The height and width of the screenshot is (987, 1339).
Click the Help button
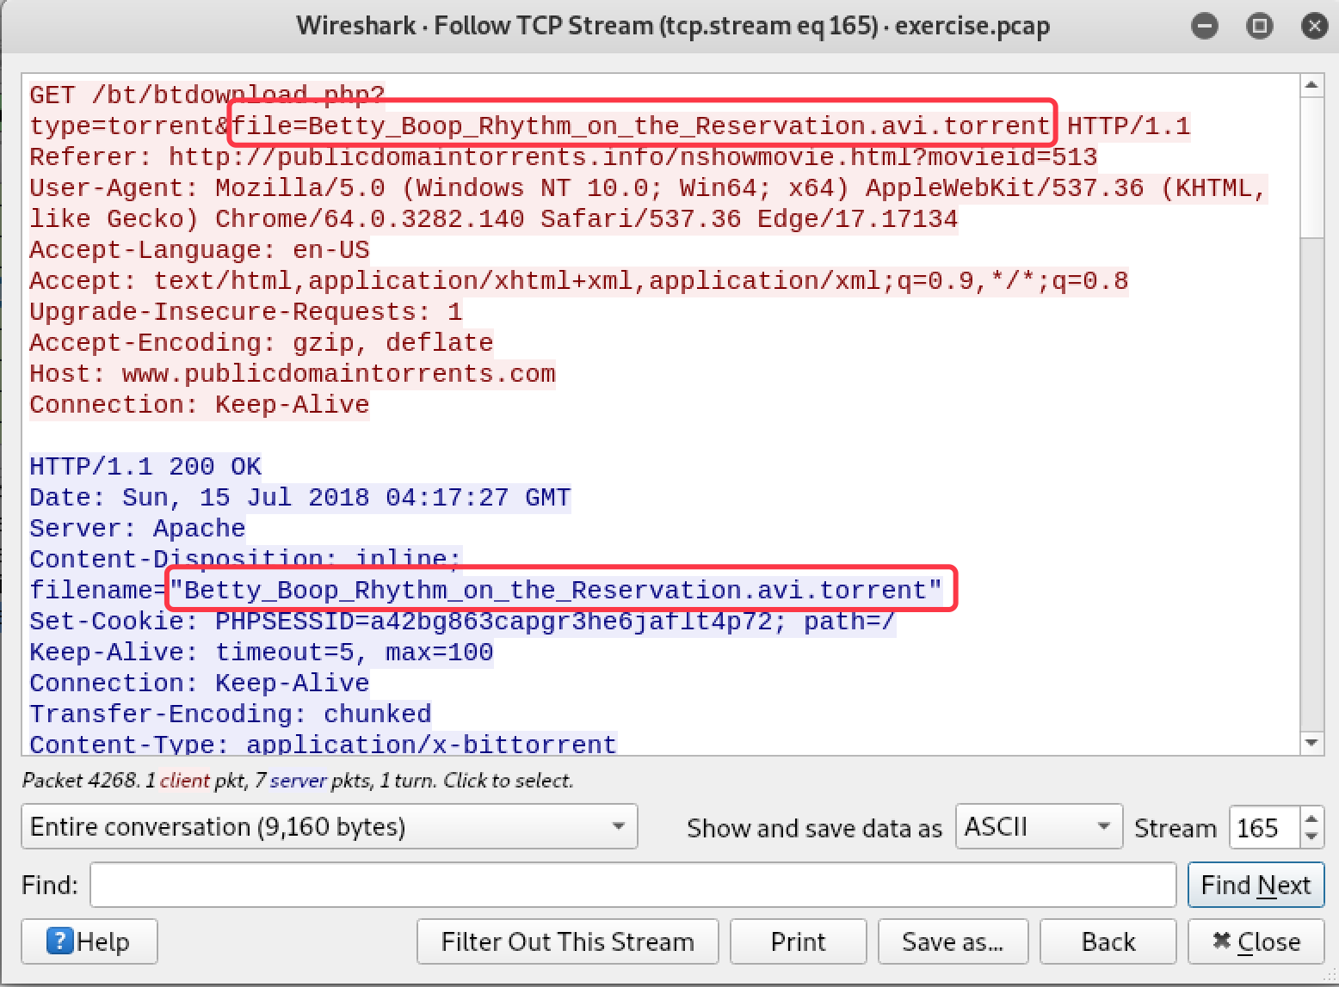[x=89, y=941]
